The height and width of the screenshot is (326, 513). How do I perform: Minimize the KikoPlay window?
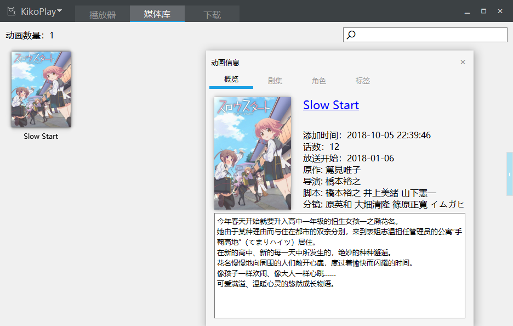click(467, 12)
